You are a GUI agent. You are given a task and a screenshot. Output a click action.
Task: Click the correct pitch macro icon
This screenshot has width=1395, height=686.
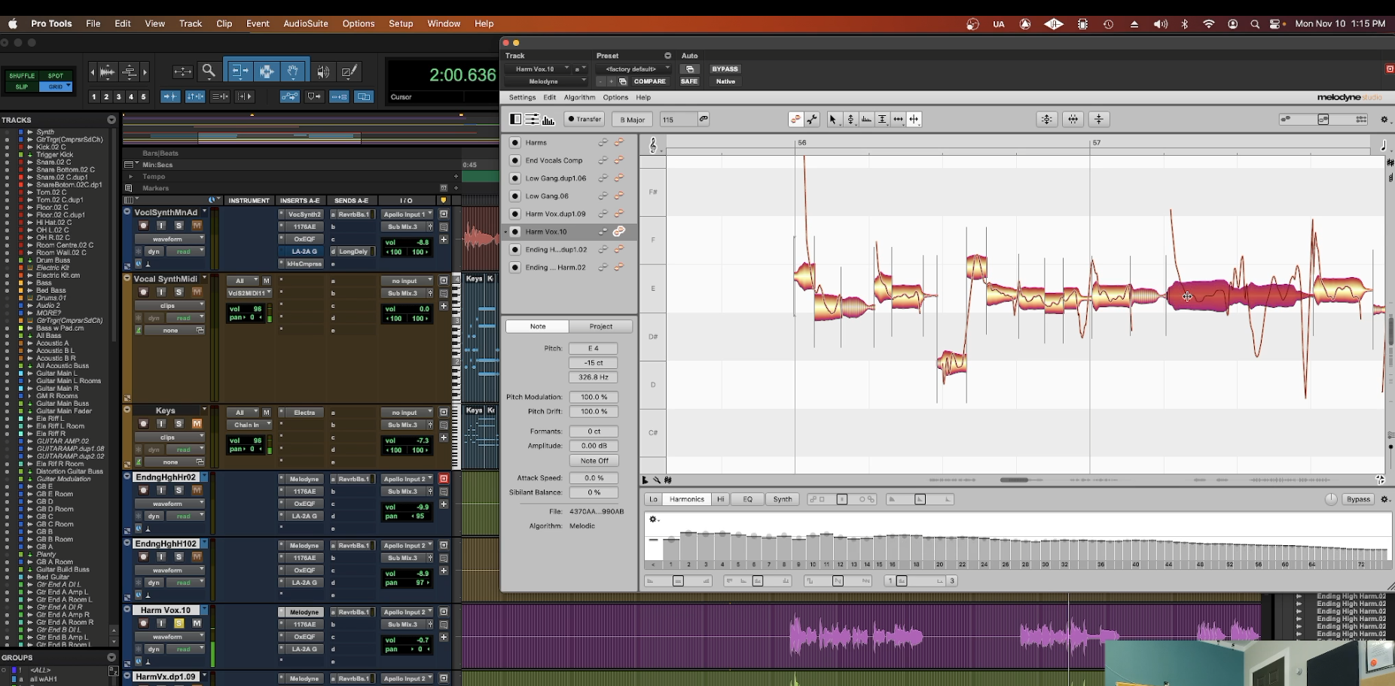(1047, 119)
